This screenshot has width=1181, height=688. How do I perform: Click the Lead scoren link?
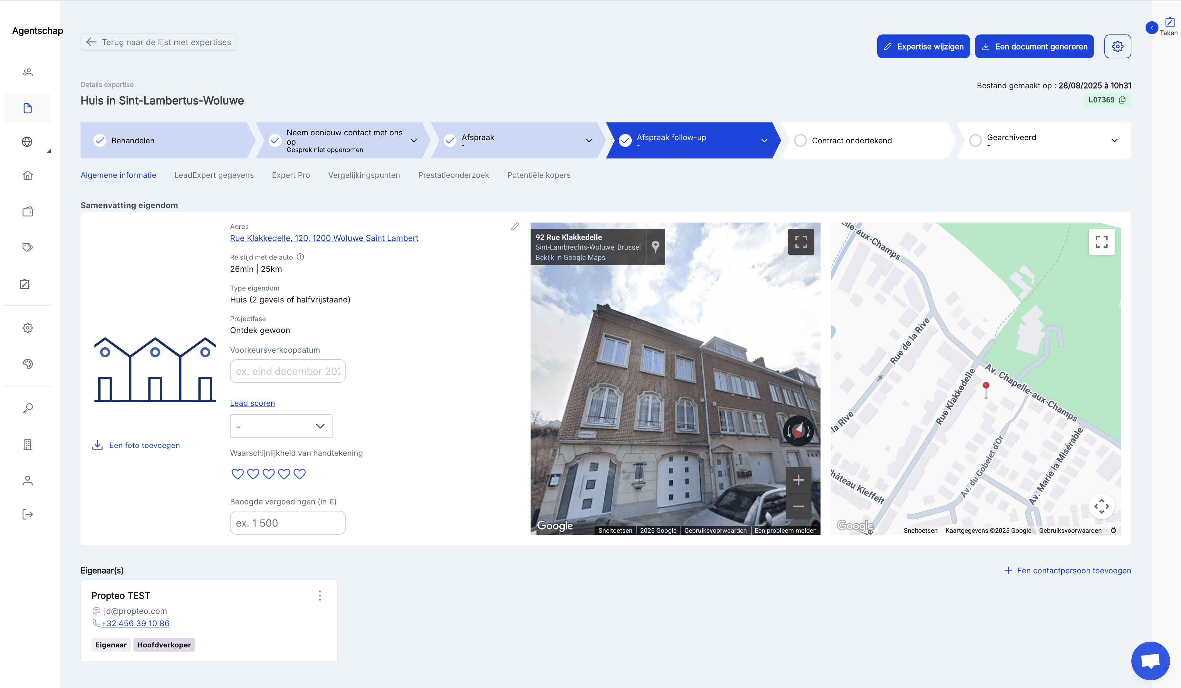click(252, 403)
